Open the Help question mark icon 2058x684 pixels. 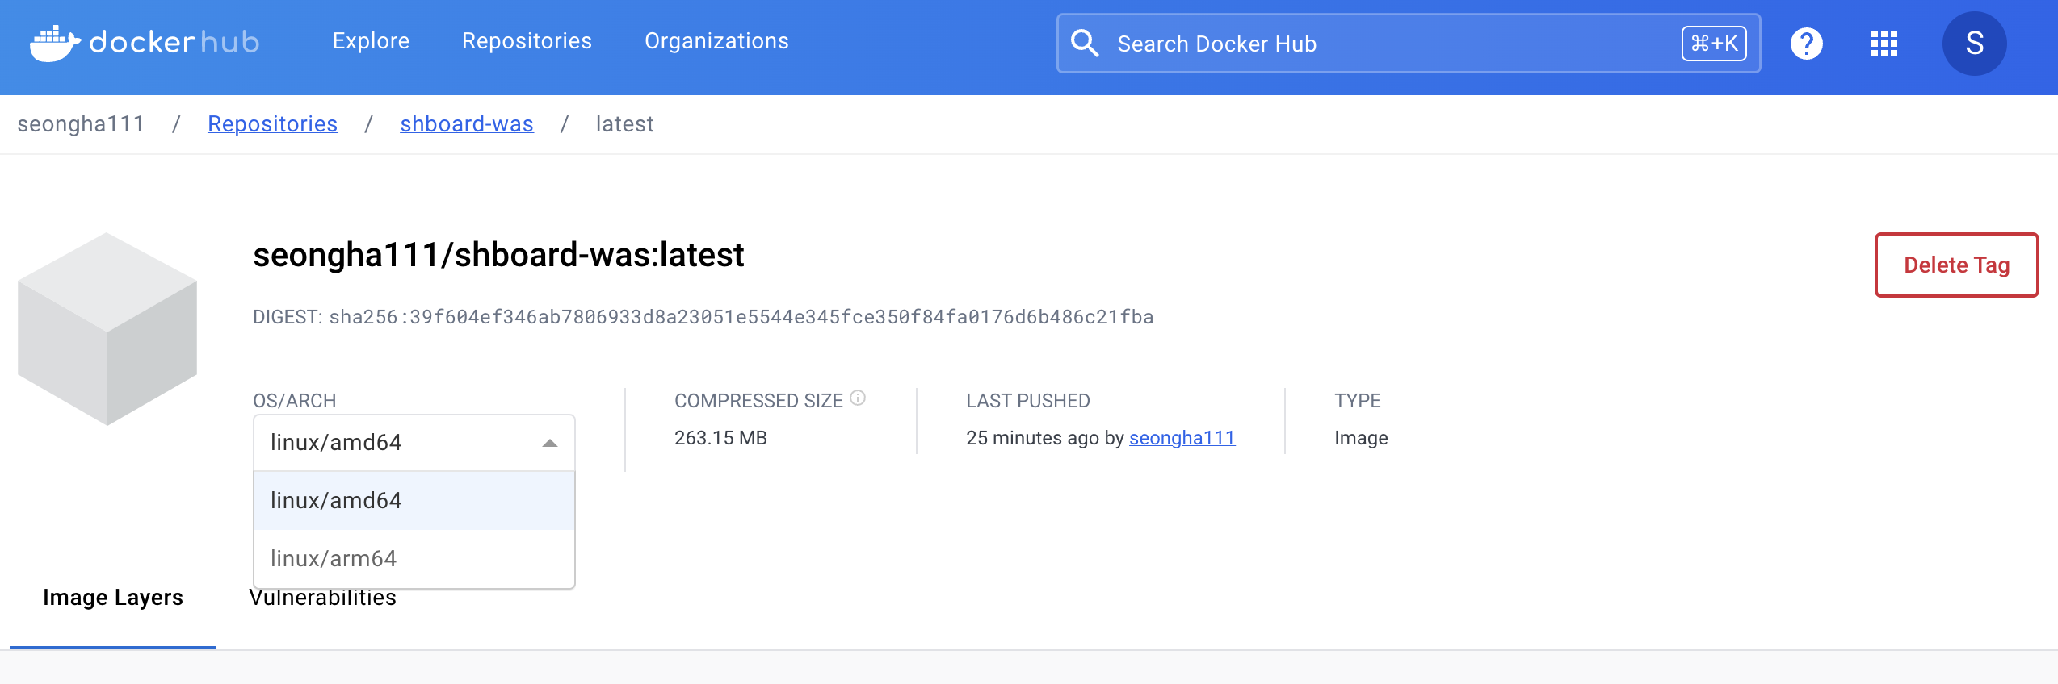pos(1806,44)
